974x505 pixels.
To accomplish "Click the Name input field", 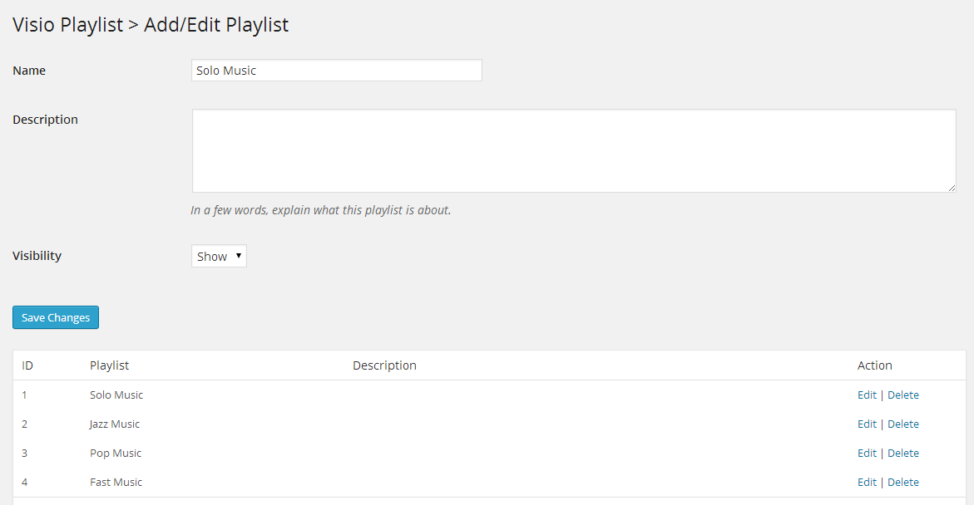I will tap(336, 71).
